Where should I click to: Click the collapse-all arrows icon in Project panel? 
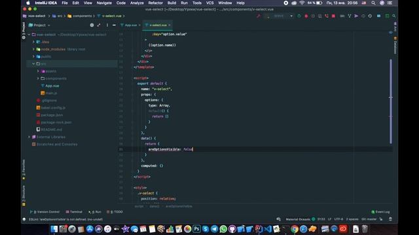(99, 25)
